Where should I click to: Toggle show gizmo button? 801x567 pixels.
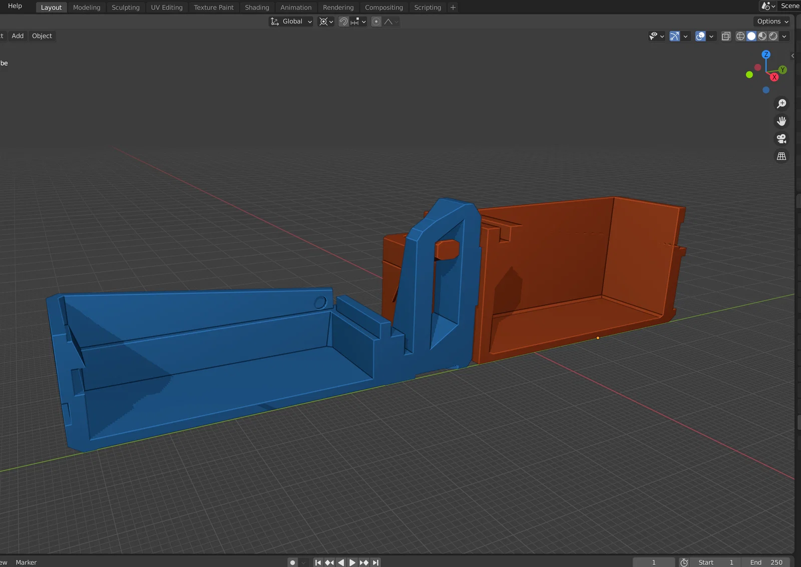(674, 36)
